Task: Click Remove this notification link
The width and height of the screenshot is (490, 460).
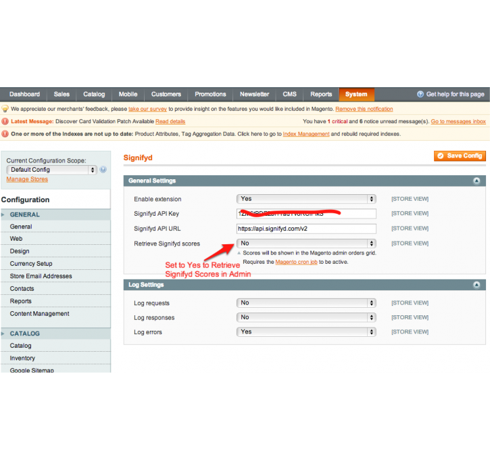Action: [x=364, y=109]
